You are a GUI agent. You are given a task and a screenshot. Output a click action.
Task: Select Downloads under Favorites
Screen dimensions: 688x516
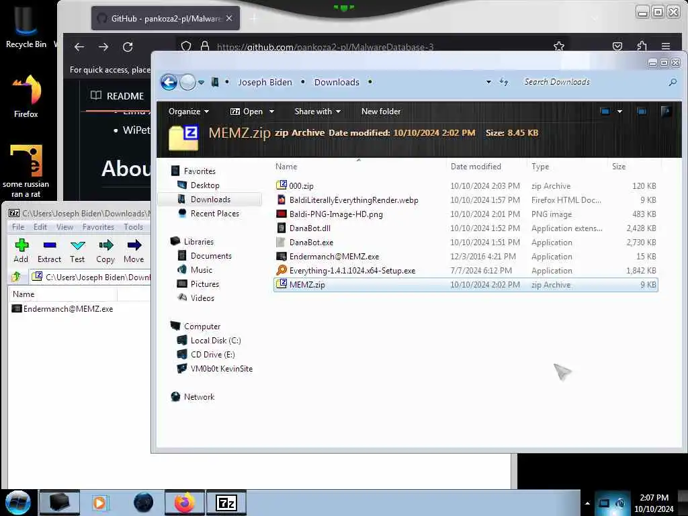click(210, 199)
